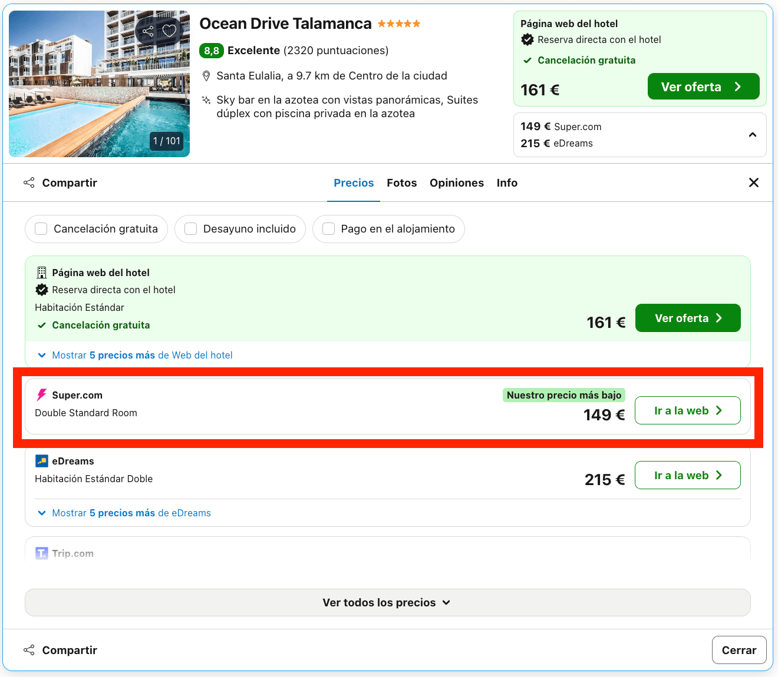This screenshot has width=778, height=677.
Task: Click the Cerrar button
Action: tap(739, 650)
